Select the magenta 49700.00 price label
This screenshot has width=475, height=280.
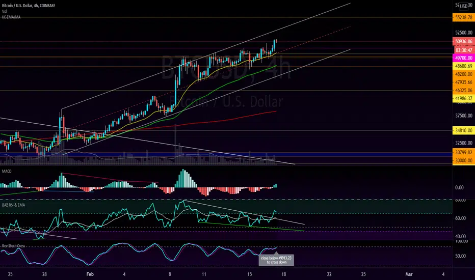click(463, 58)
